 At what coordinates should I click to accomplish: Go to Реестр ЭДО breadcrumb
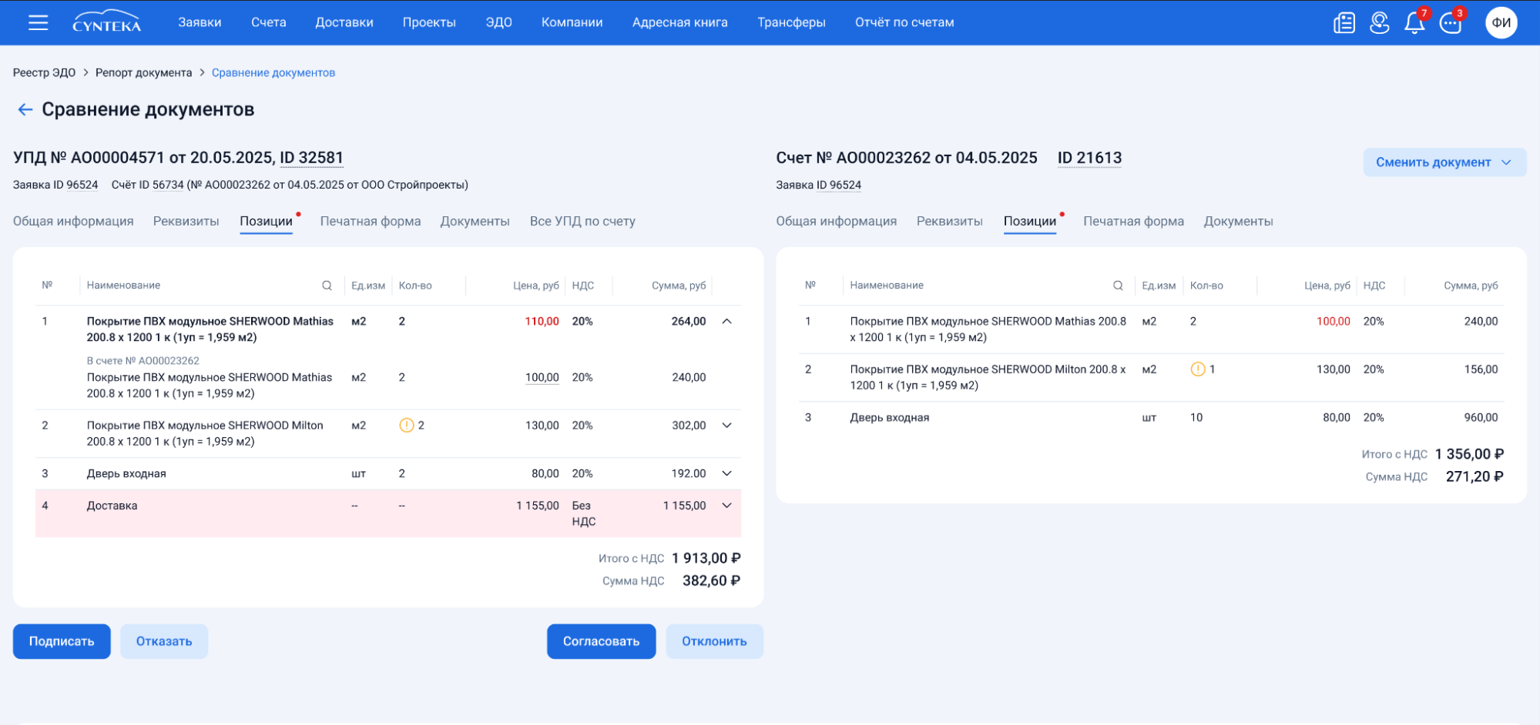(44, 72)
